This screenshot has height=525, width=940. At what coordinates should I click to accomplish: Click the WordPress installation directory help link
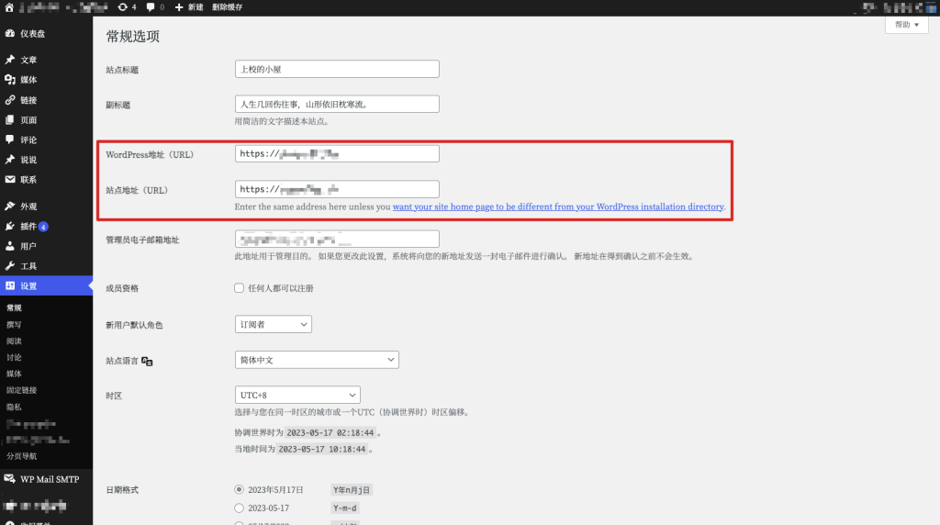point(558,207)
